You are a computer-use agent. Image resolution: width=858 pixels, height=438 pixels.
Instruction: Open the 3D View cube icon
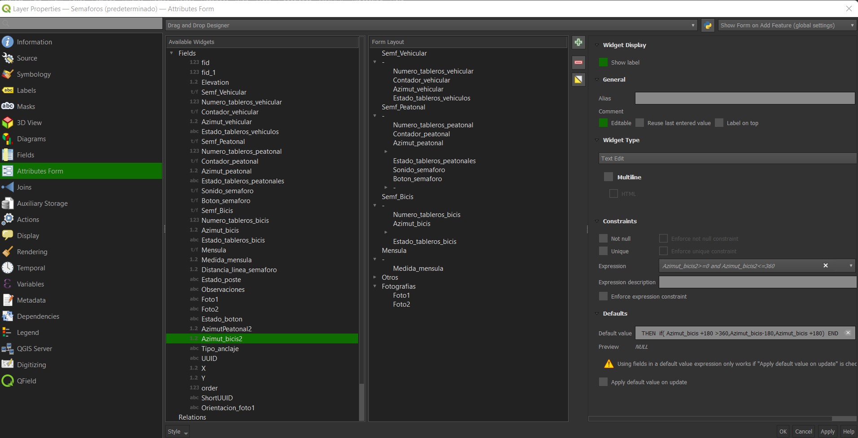click(x=8, y=122)
